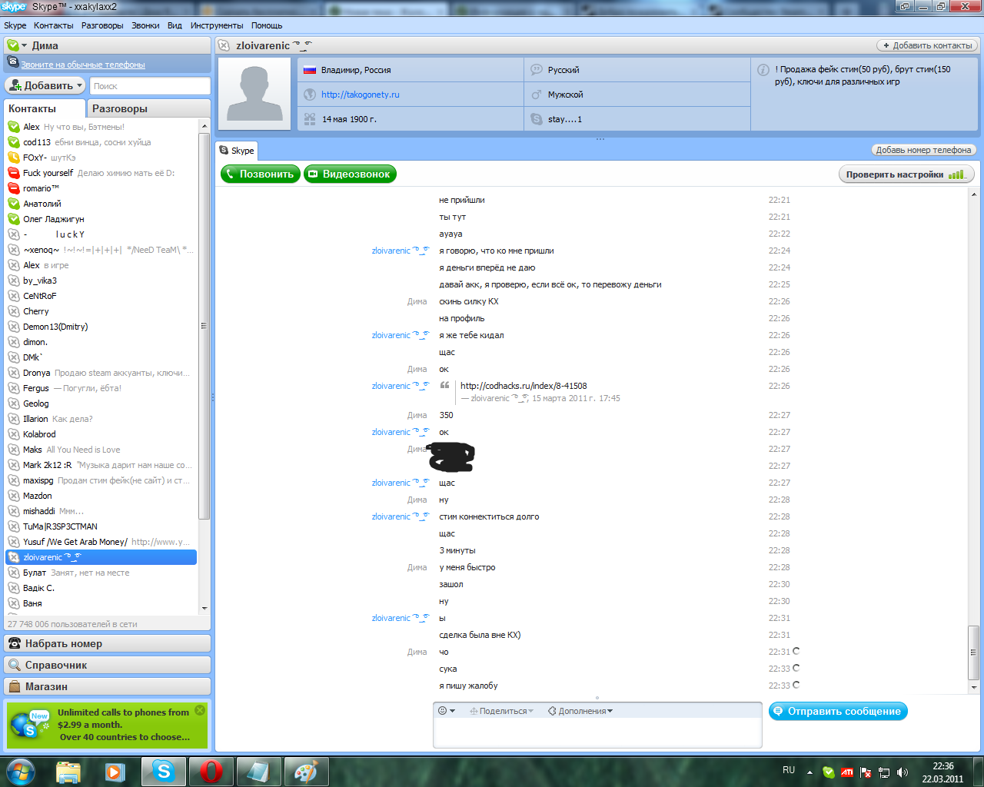The width and height of the screenshot is (984, 787).
Task: Open the Opera browser in the taskbar
Action: point(211,772)
